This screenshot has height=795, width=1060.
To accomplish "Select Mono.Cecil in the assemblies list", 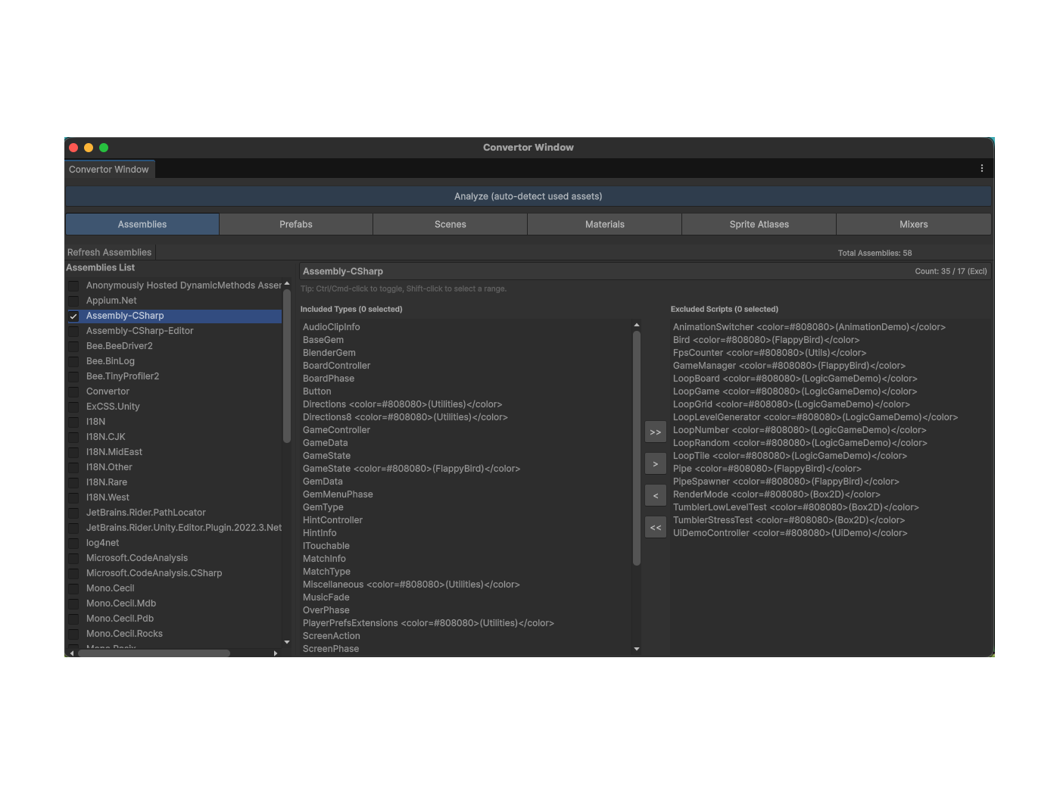I will coord(111,588).
